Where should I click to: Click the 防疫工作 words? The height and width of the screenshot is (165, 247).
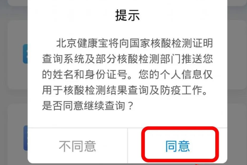pyautogui.click(x=181, y=90)
